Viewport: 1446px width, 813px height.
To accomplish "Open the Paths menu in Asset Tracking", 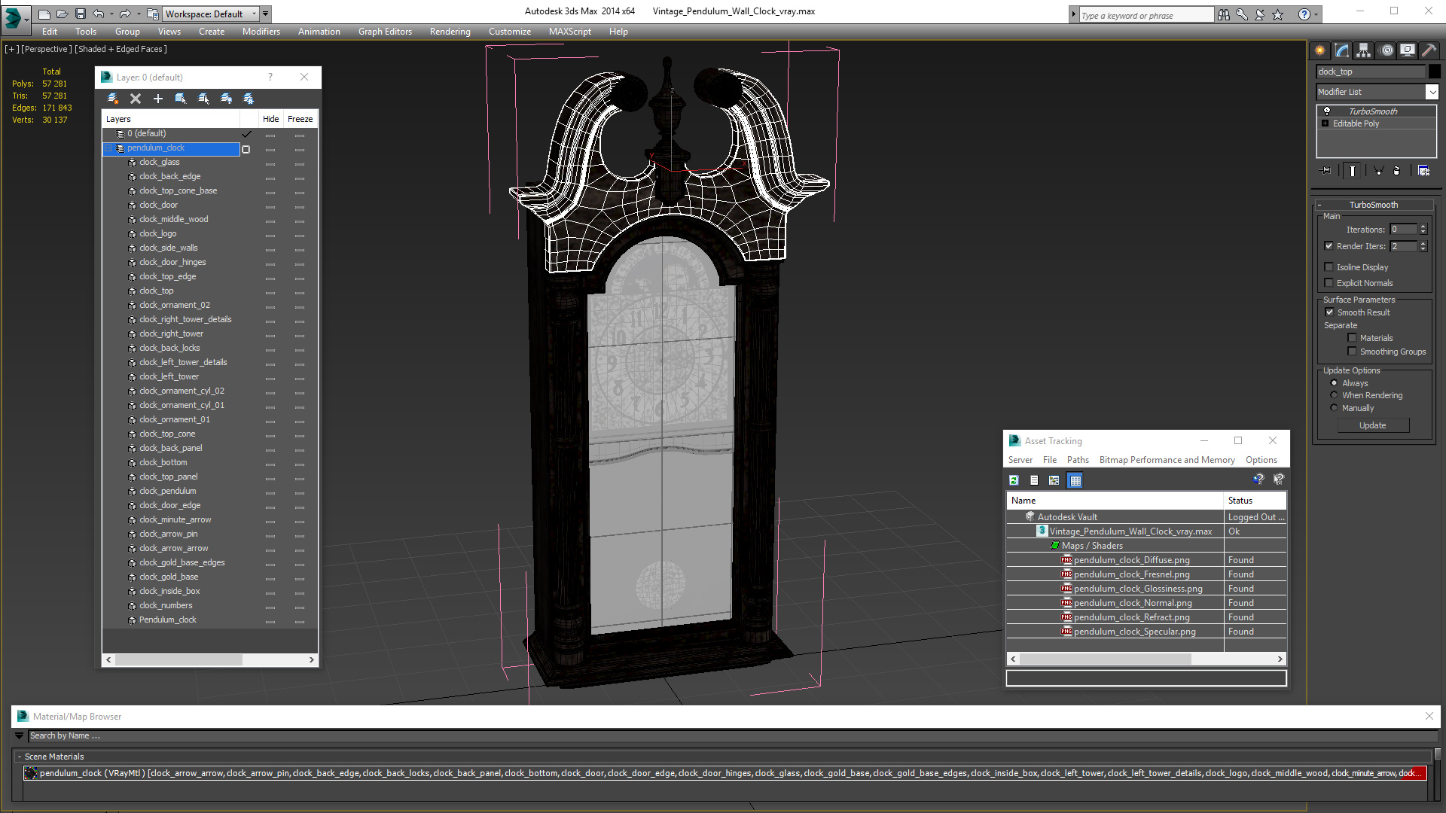I will click(1078, 460).
